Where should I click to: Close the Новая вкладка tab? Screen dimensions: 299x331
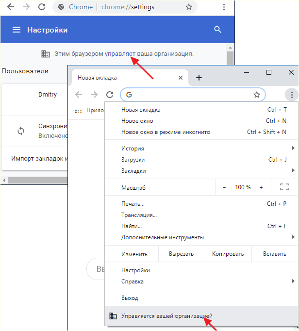pyautogui.click(x=181, y=78)
